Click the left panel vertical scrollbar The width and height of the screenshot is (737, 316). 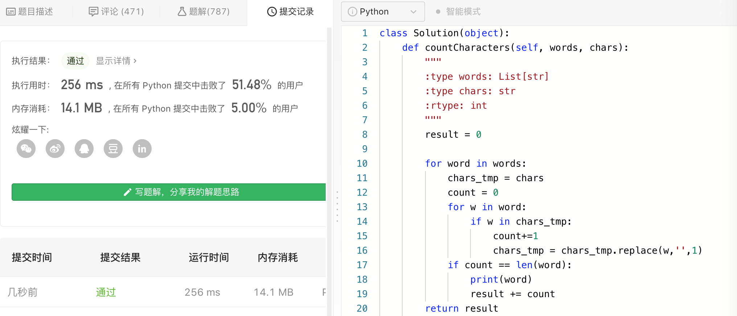[329, 171]
